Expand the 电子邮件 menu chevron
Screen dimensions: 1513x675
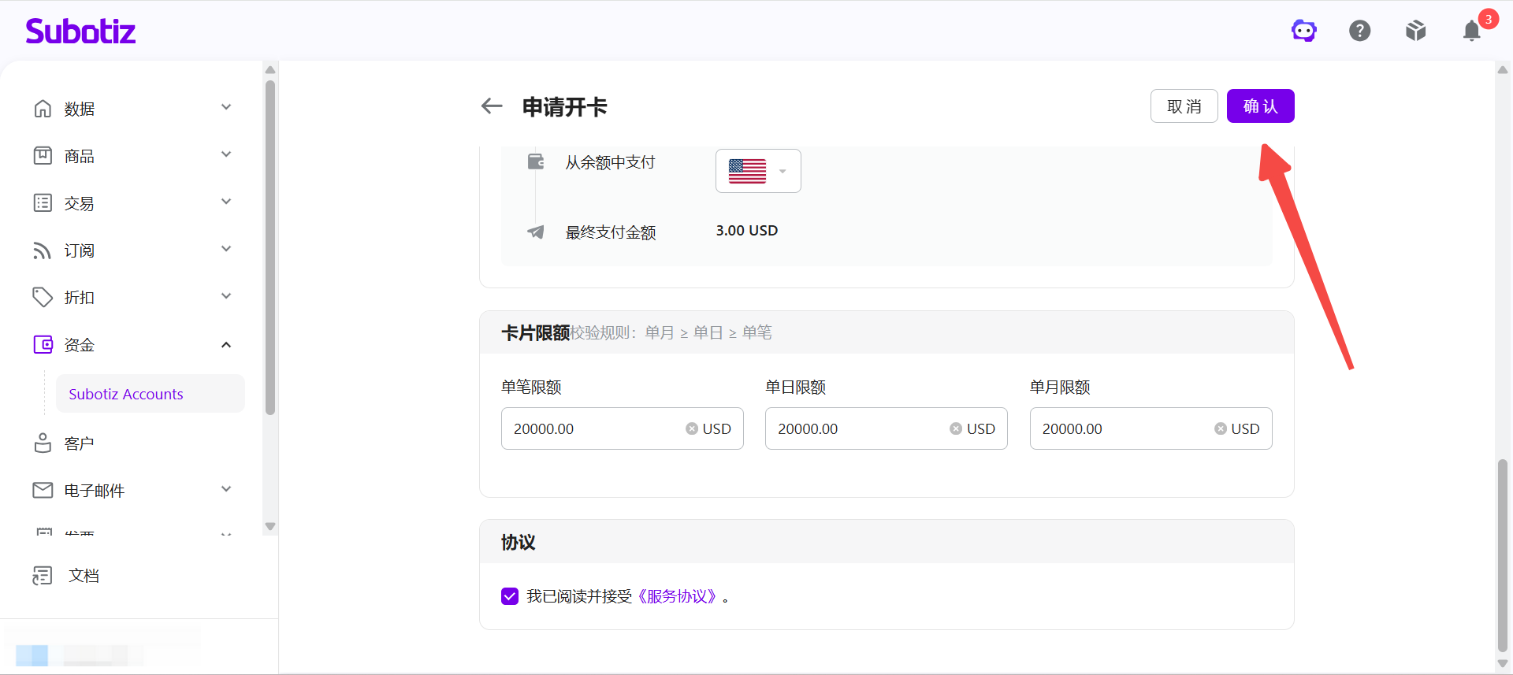pos(226,489)
